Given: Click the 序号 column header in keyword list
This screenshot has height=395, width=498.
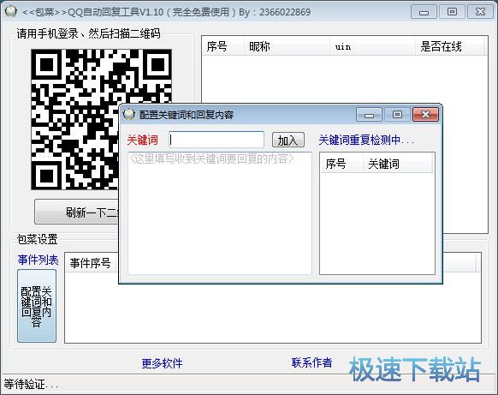Looking at the screenshot, I should [341, 165].
